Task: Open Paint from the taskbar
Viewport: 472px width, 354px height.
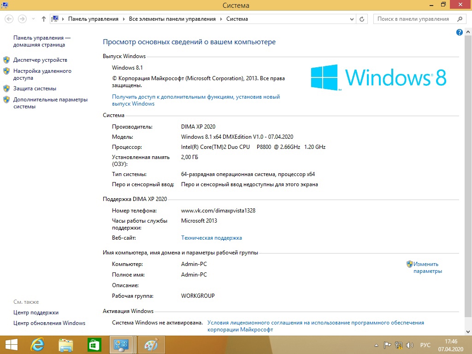Action: point(151,345)
